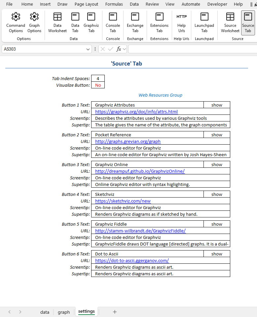Open the graphviz.org attrs.html link
The image size is (257, 317).
pyautogui.click(x=136, y=112)
